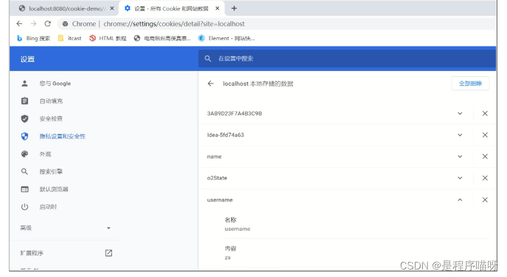
Task: Return to cookie list via back arrow beside localhost
Action: click(210, 84)
